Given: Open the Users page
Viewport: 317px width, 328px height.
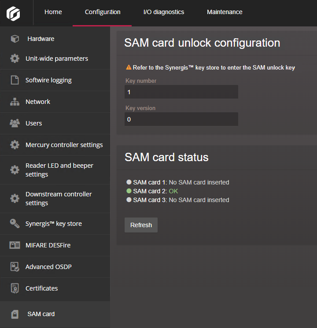Looking at the screenshot, I should click(x=55, y=123).
